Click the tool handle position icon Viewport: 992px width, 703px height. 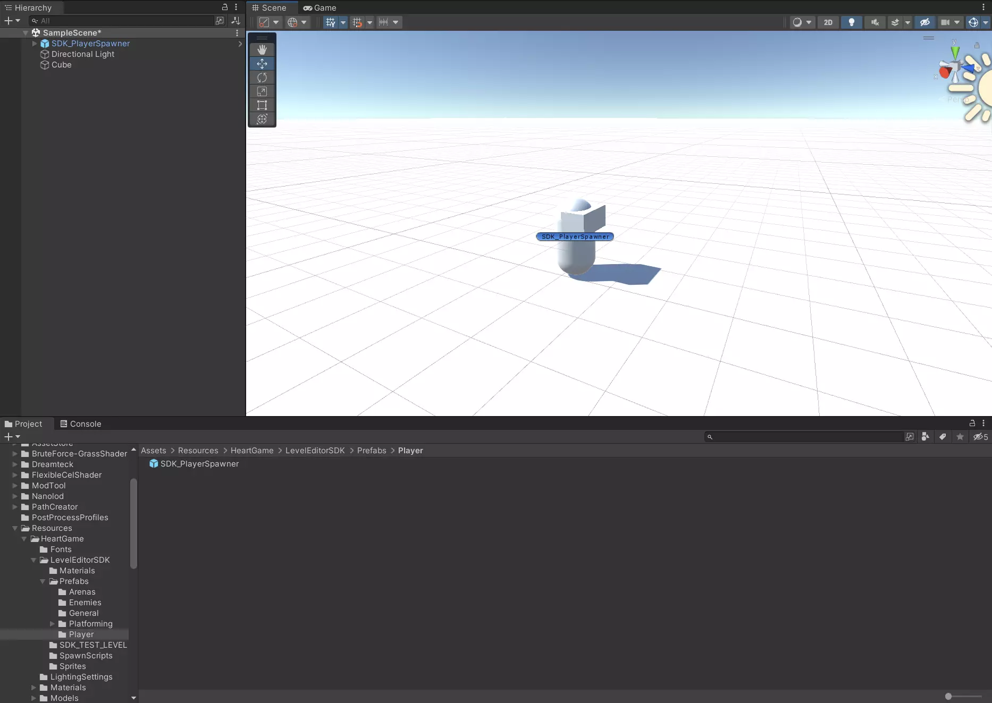(264, 22)
